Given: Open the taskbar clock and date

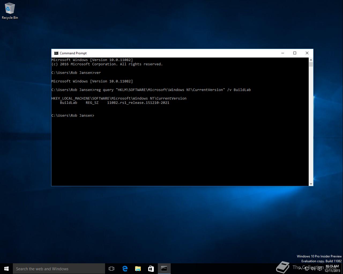Looking at the screenshot, I should (332, 269).
